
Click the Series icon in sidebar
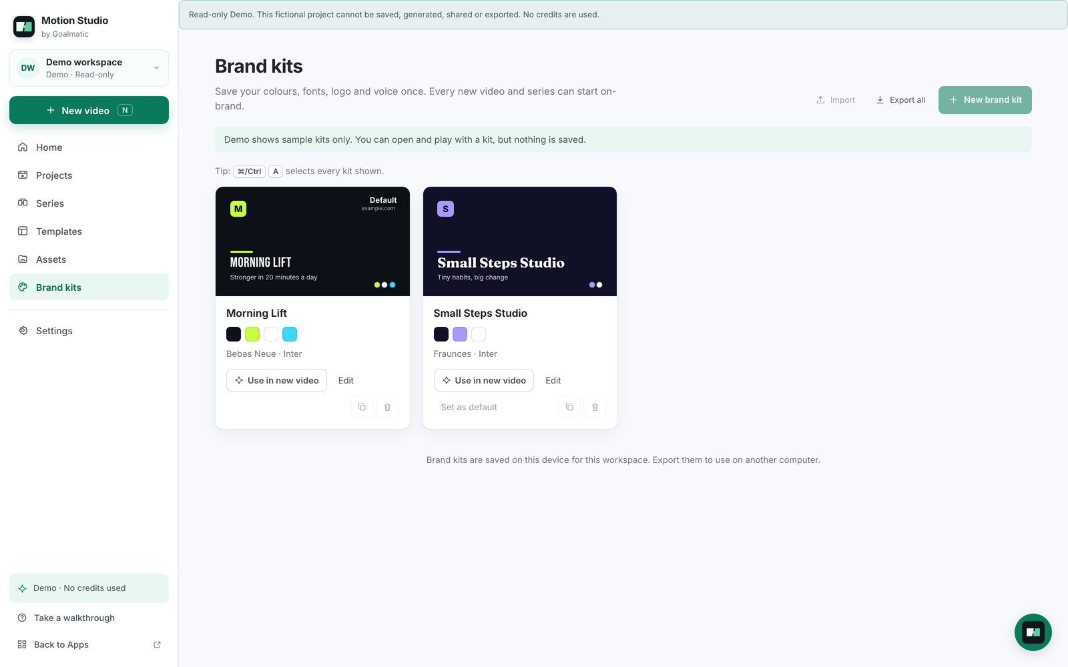[x=23, y=203]
